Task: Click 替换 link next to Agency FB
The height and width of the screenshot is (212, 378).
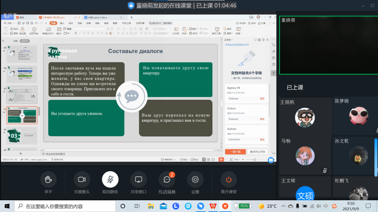Action: [262, 98]
